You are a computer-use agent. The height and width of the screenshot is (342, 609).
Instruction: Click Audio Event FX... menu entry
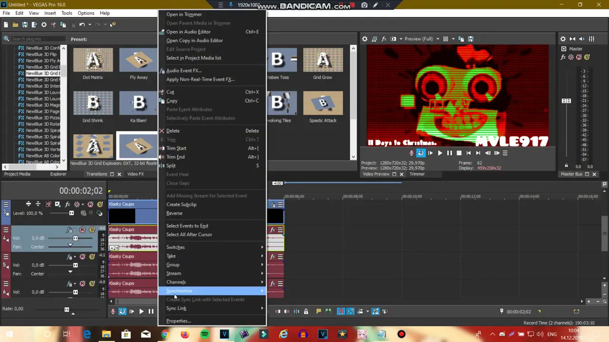click(x=212, y=71)
